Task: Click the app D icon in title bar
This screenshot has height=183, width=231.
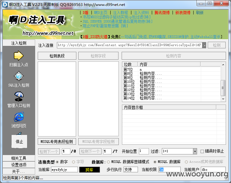Action: [5, 5]
